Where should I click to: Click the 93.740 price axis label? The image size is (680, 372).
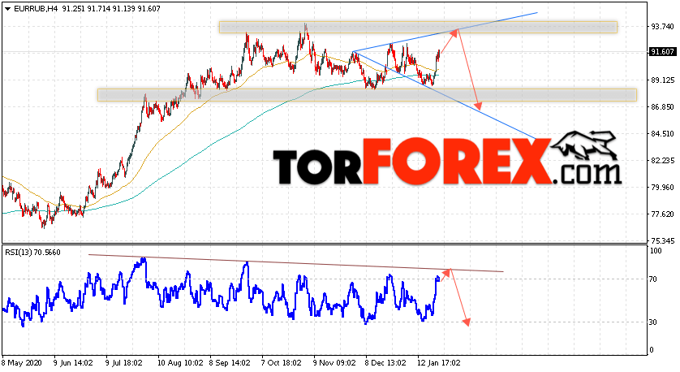coord(662,27)
